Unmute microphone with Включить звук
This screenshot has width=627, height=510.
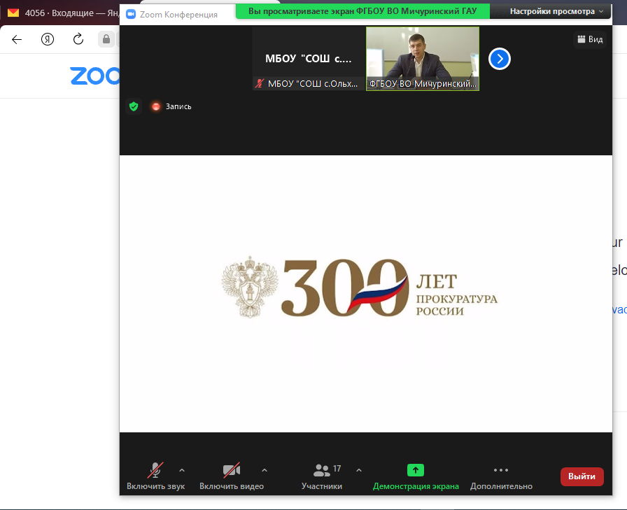(x=155, y=476)
